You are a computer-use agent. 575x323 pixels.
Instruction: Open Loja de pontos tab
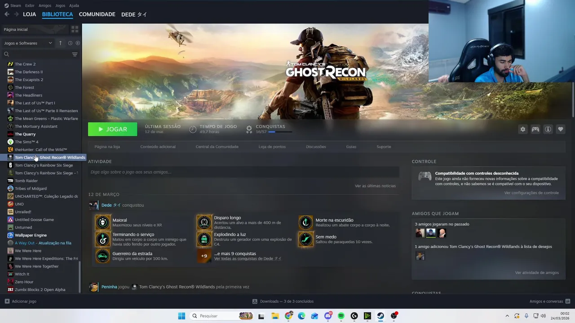272,147
